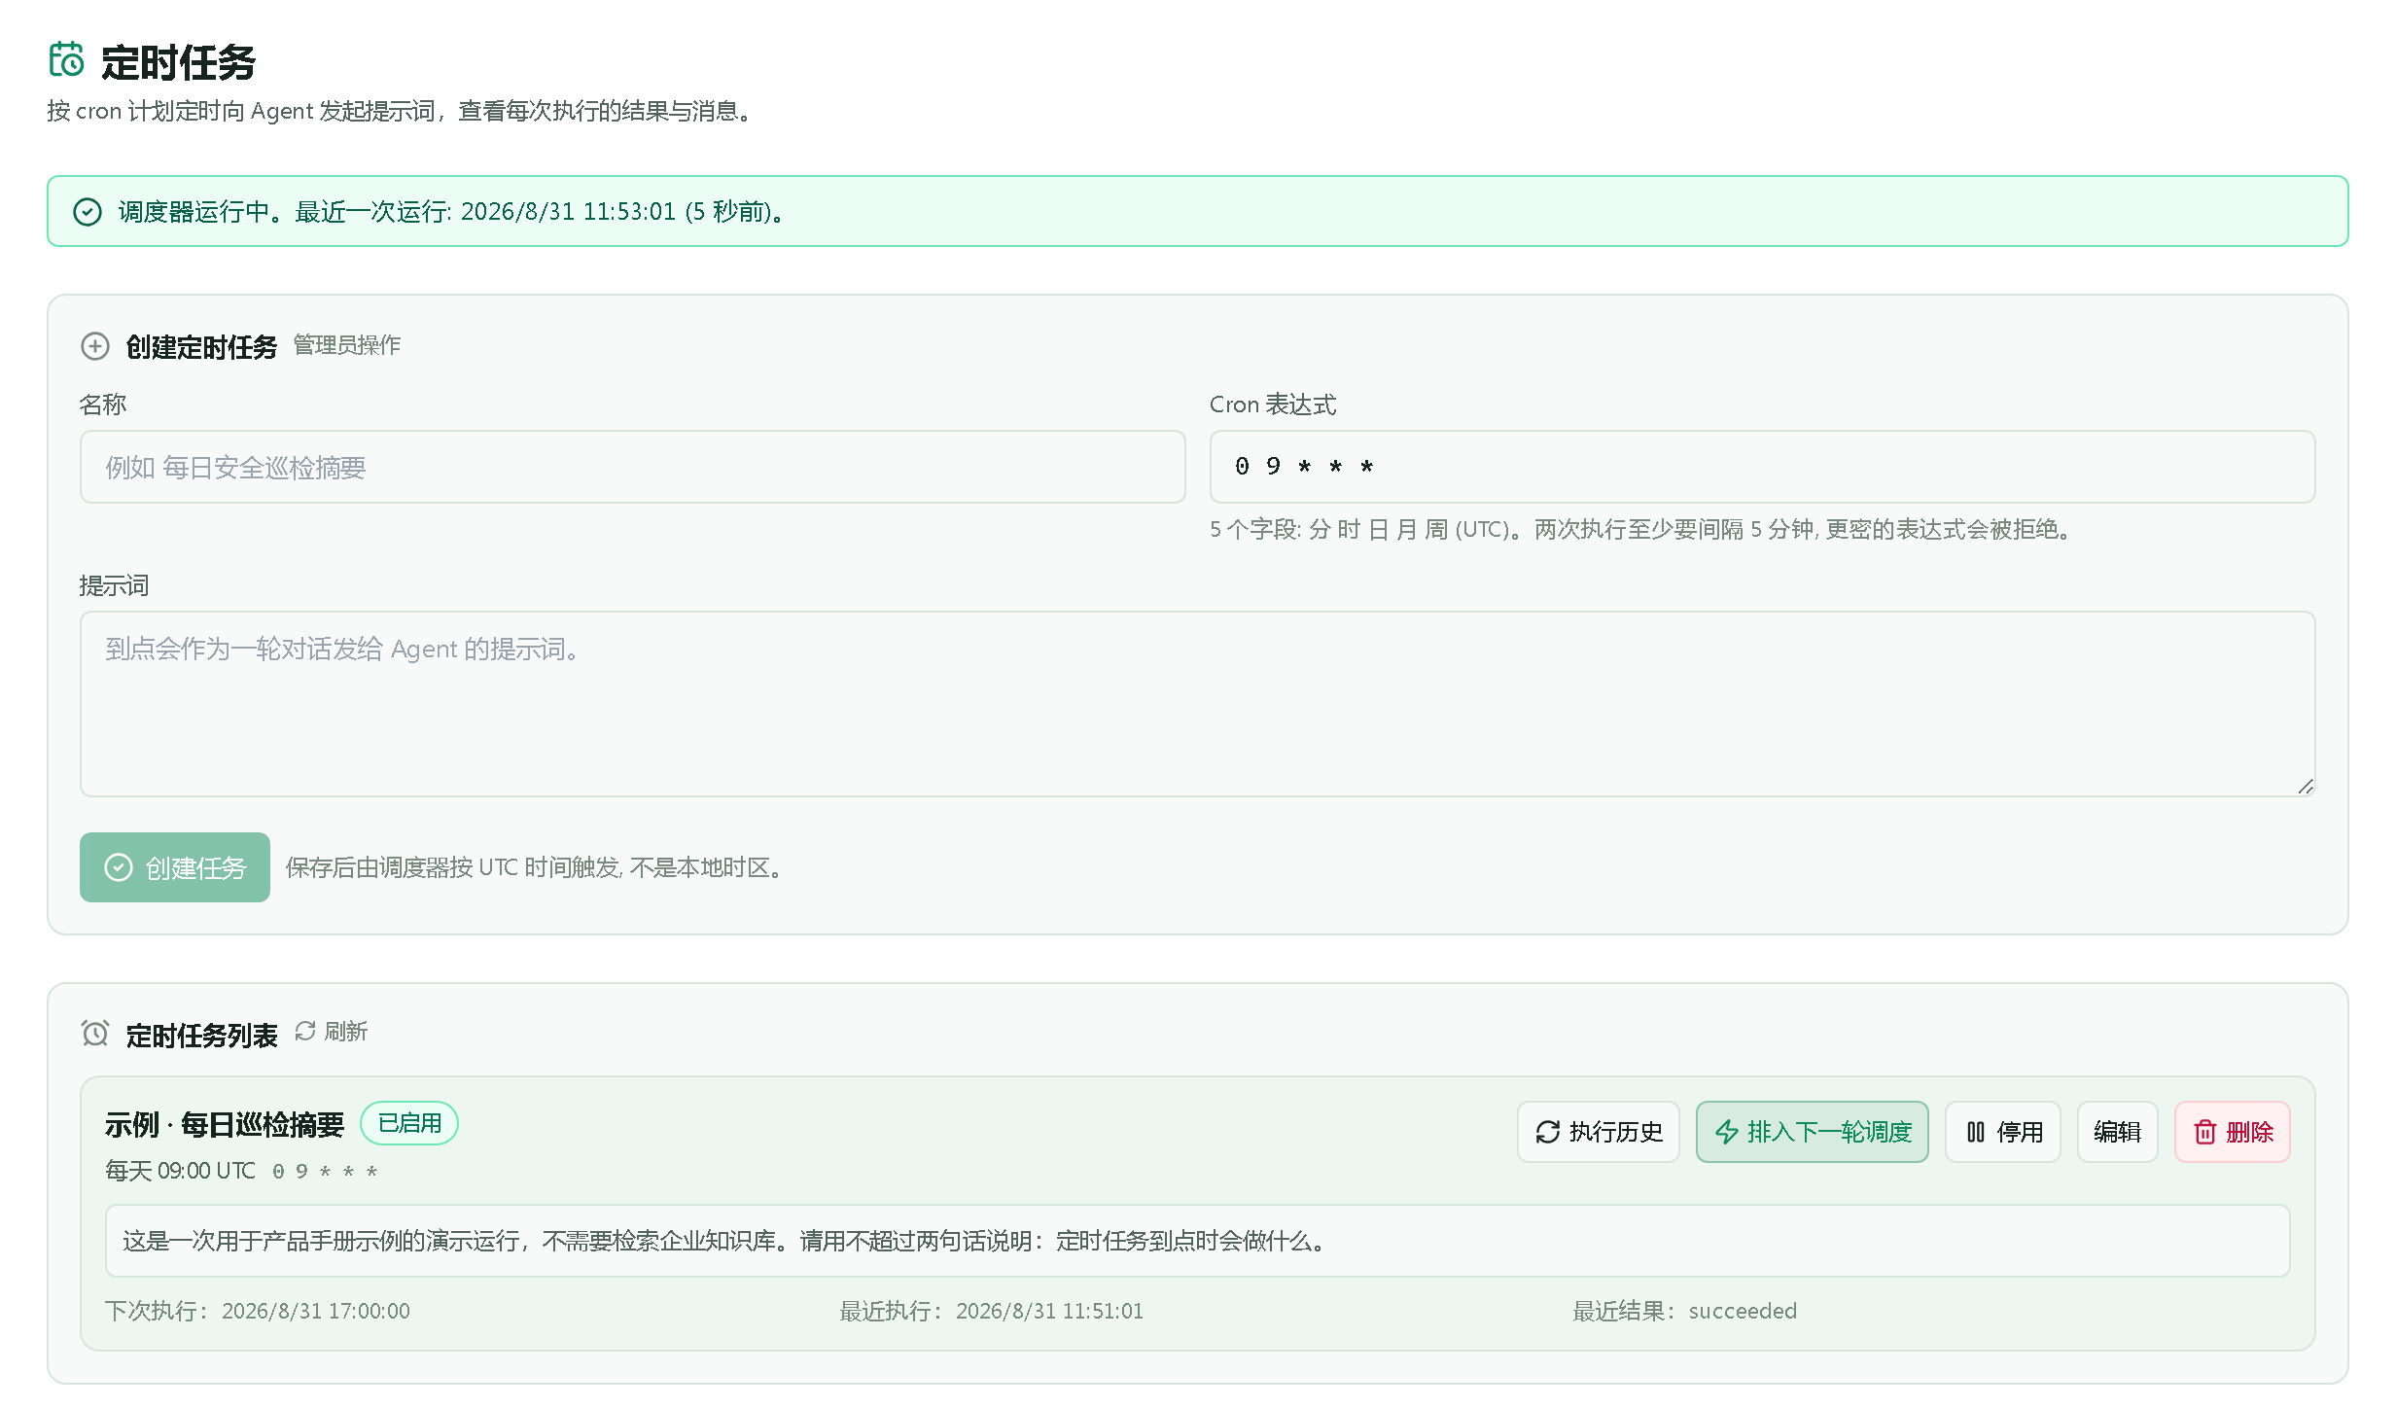This screenshot has height=1408, width=2396.
Task: Click the scheduler status text 调度器运行中
Action: point(453,212)
